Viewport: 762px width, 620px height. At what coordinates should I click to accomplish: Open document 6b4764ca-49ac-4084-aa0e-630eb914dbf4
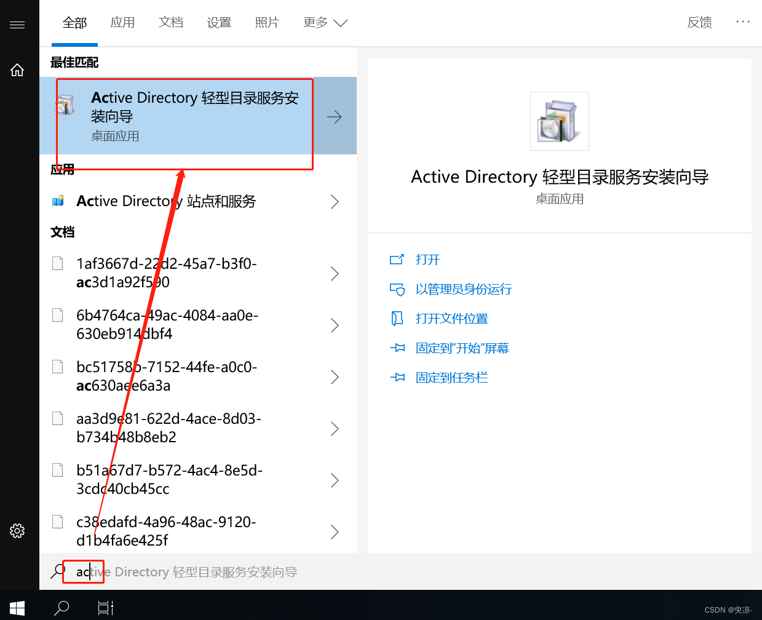tap(198, 325)
